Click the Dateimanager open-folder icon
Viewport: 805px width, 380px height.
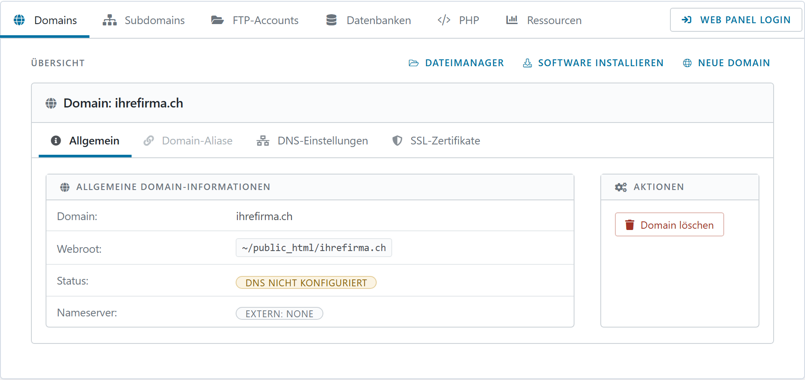414,63
